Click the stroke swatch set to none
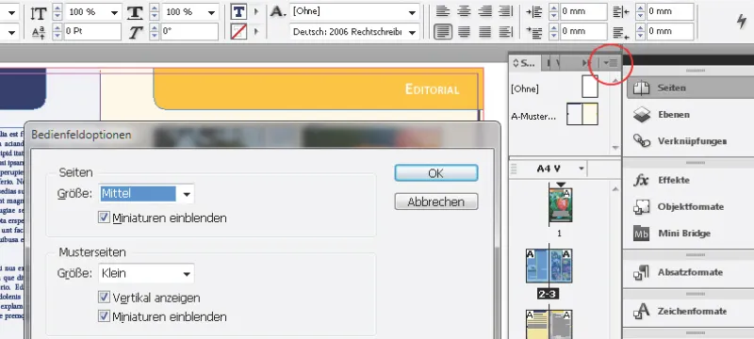Viewport: 754px width, 339px height. coord(239,32)
